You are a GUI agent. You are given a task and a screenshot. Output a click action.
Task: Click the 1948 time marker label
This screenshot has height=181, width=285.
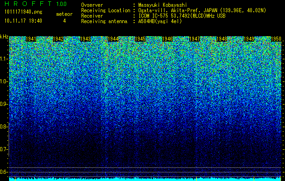[x=222, y=39]
